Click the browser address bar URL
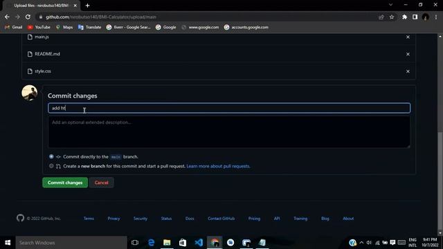 tap(101, 17)
